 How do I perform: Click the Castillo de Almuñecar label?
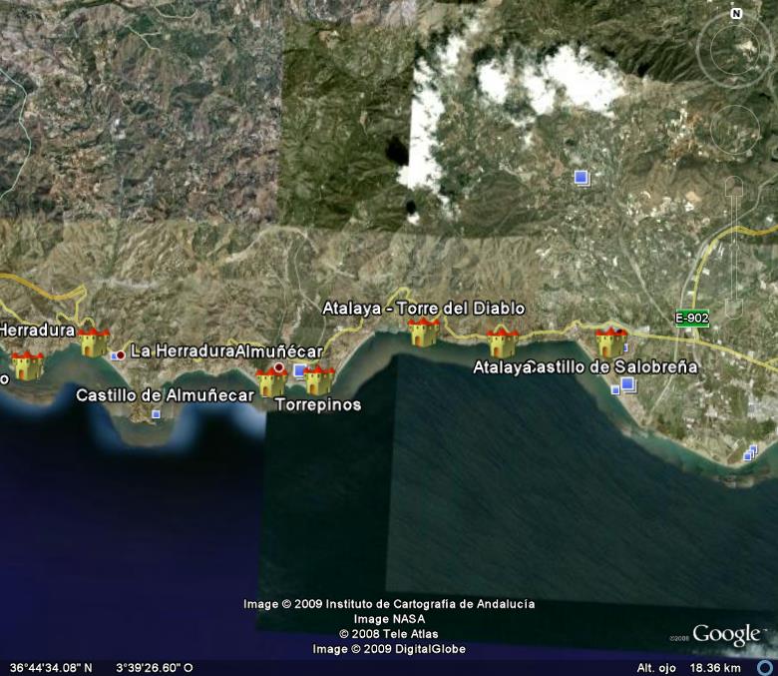[165, 395]
